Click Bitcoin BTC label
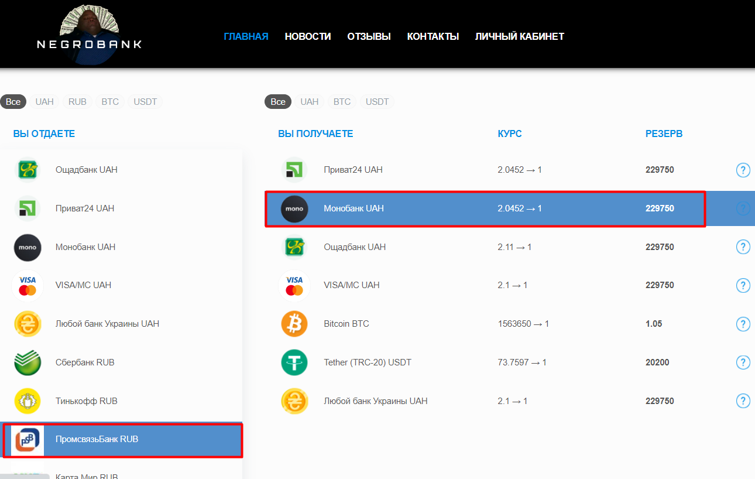 click(346, 324)
